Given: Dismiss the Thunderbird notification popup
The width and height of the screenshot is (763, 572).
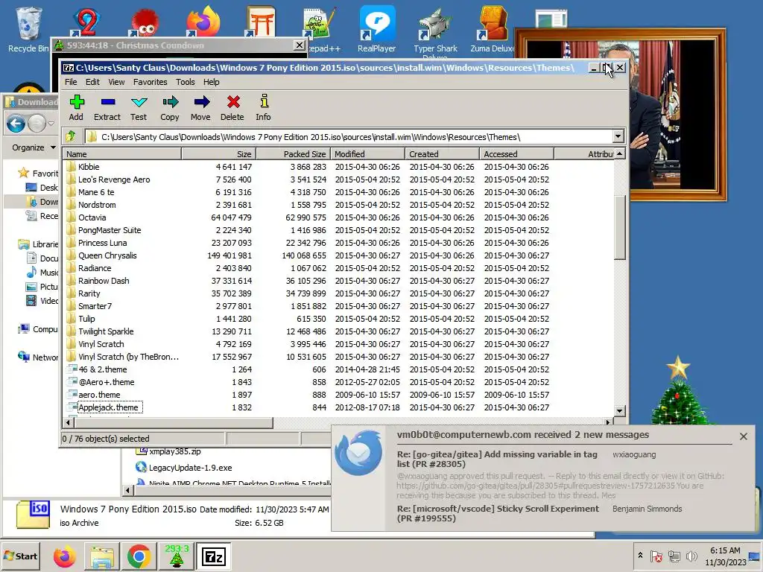Looking at the screenshot, I should pyautogui.click(x=743, y=436).
